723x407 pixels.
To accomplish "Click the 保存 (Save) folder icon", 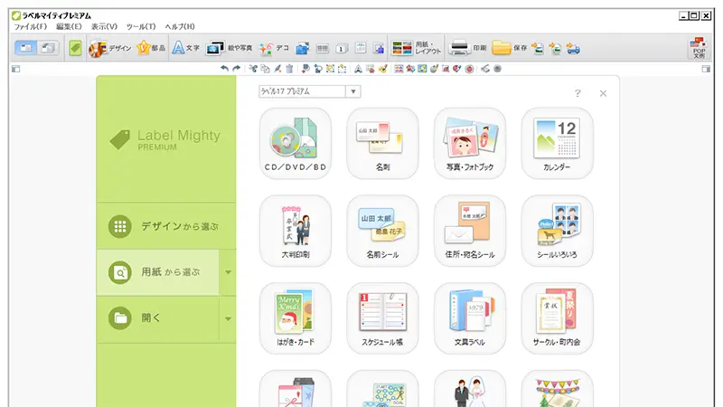I will [x=502, y=48].
